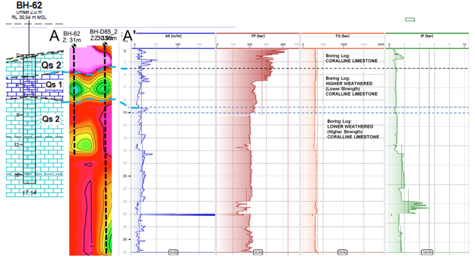Select the 'Z: 31m' elevation label
This screenshot has height=259, width=475.
[x=72, y=39]
